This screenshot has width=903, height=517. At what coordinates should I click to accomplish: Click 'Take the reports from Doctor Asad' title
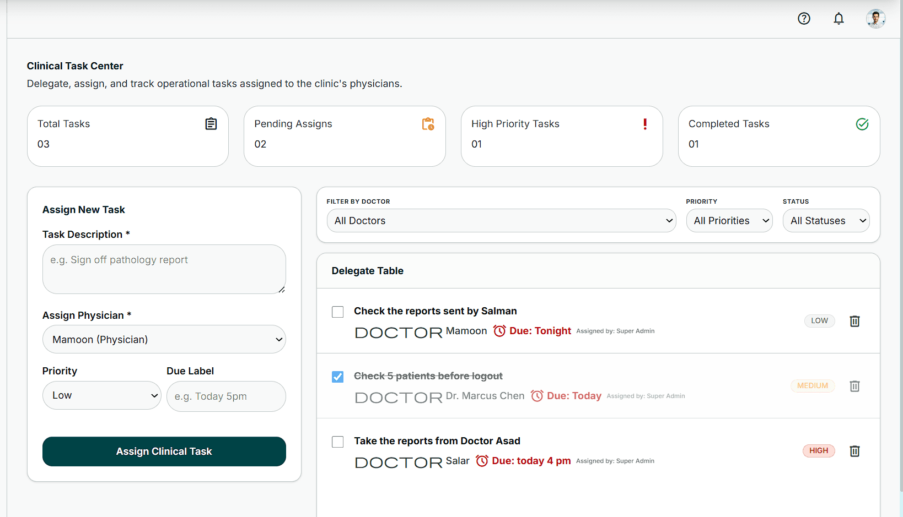[x=437, y=441]
